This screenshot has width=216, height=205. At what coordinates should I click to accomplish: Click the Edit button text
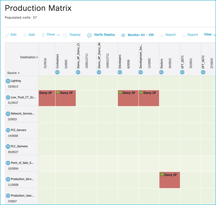pyautogui.click(x=14, y=35)
